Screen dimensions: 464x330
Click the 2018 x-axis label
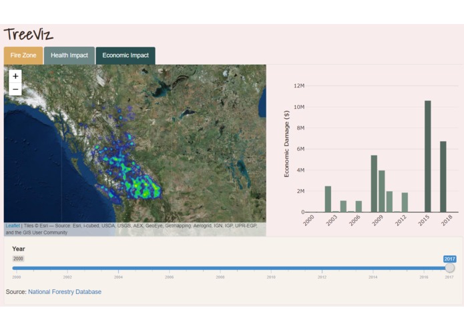[x=447, y=220]
